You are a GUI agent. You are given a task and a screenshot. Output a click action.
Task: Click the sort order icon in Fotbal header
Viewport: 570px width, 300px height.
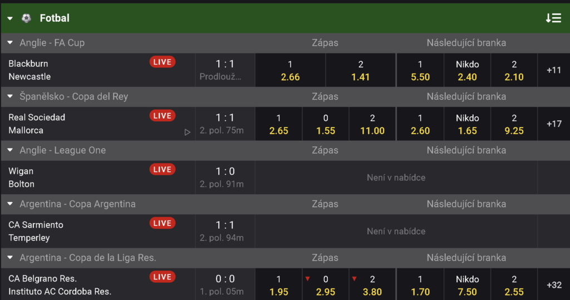click(553, 18)
